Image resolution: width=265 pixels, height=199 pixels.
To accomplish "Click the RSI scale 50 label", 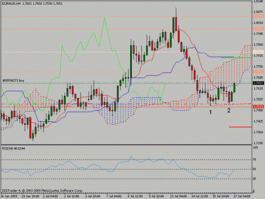I will click(254, 169).
